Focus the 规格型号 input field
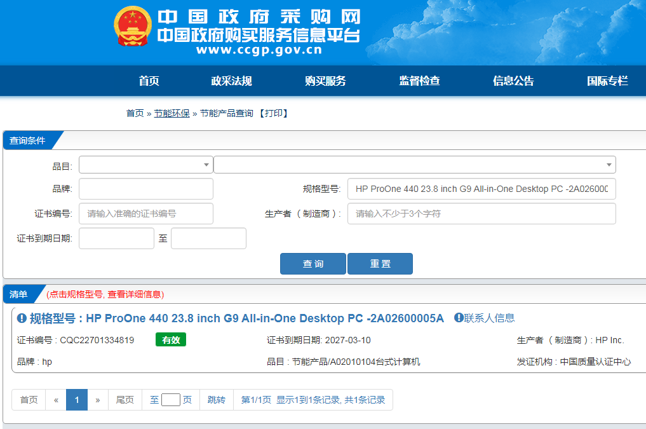Viewport: 646px width, 429px height. (481, 189)
